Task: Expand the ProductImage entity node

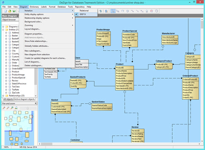Action: [6, 75]
